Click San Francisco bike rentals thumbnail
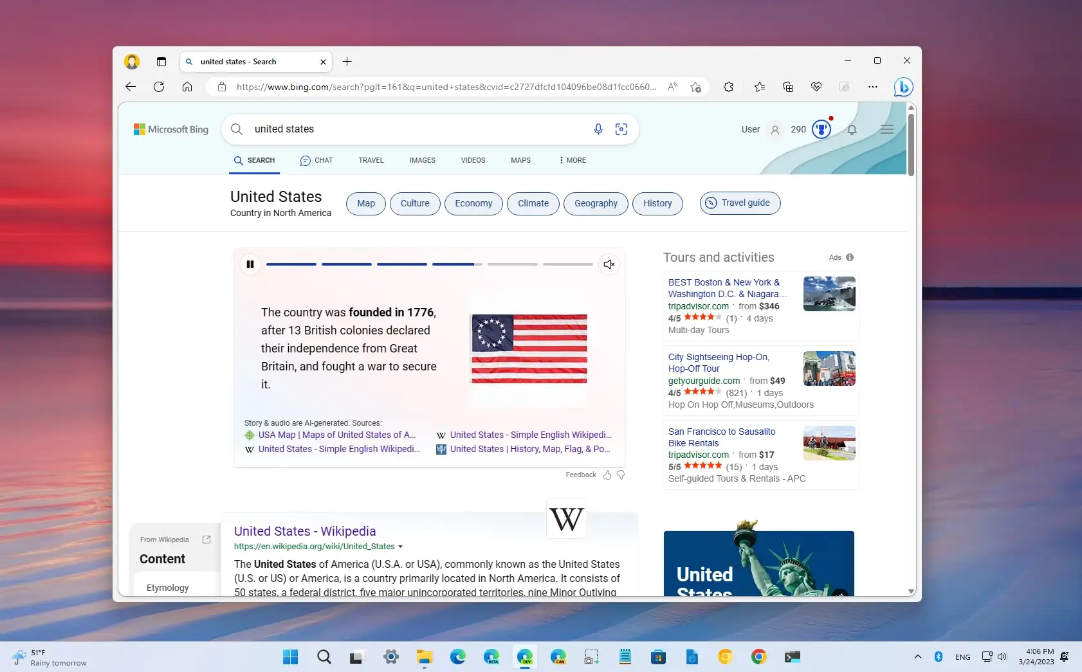1082x672 pixels. [x=829, y=443]
